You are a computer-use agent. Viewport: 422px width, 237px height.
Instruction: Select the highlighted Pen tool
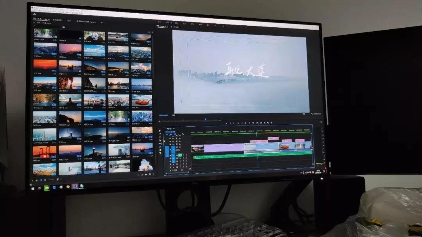click(x=160, y=147)
